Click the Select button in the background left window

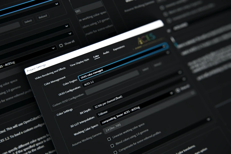pos(28,21)
